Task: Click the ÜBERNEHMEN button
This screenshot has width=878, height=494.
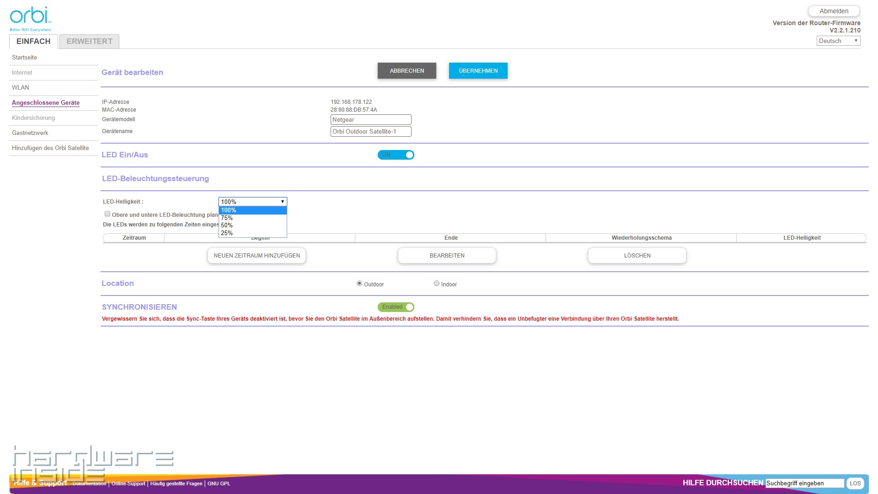Action: point(478,70)
